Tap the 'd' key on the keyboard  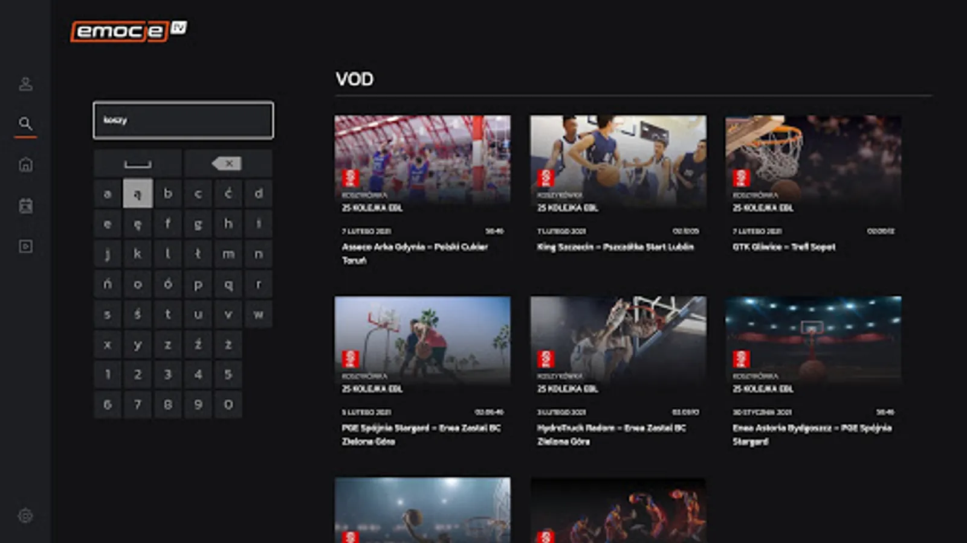259,194
